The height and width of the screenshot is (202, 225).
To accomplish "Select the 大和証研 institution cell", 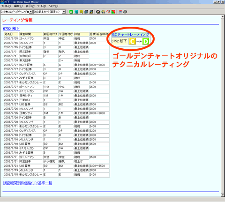I will coord(31,56).
